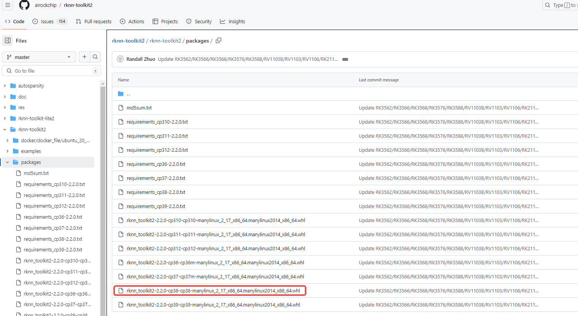Click the 154 issues count badge
Viewport: 578px width, 316px height.
62,21
